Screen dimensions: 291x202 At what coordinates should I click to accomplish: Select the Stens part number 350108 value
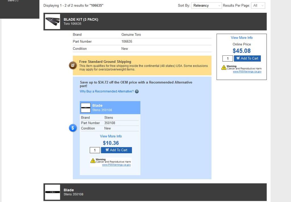point(110,123)
